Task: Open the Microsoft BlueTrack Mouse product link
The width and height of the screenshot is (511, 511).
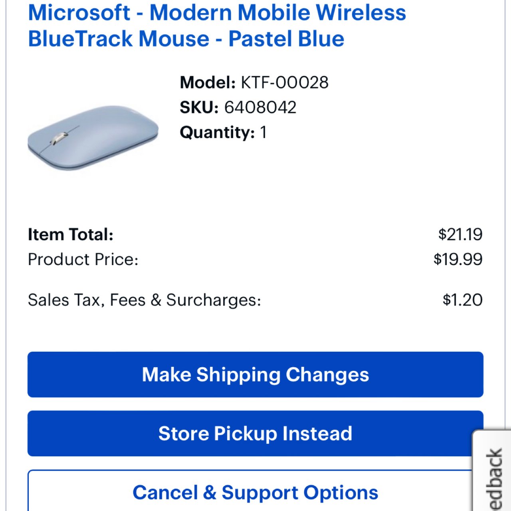Action: pos(217,26)
